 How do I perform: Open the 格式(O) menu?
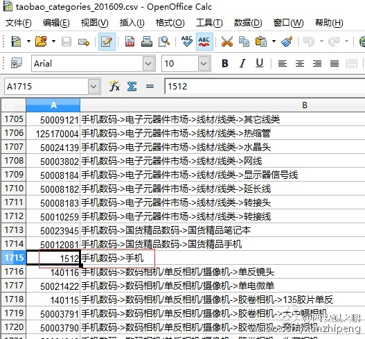click(x=170, y=23)
